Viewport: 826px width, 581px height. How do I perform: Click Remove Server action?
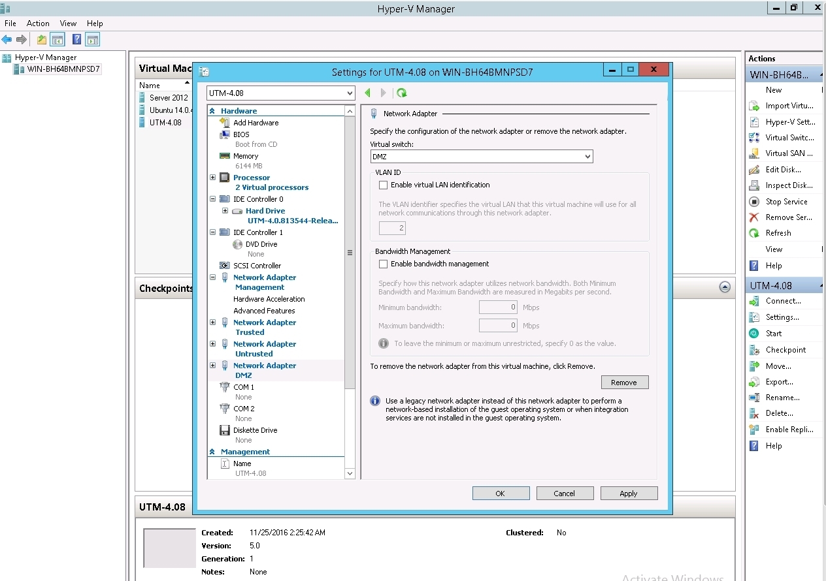pyautogui.click(x=789, y=217)
